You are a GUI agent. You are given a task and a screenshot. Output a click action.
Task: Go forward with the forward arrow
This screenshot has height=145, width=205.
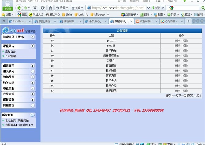(x=26, y=8)
